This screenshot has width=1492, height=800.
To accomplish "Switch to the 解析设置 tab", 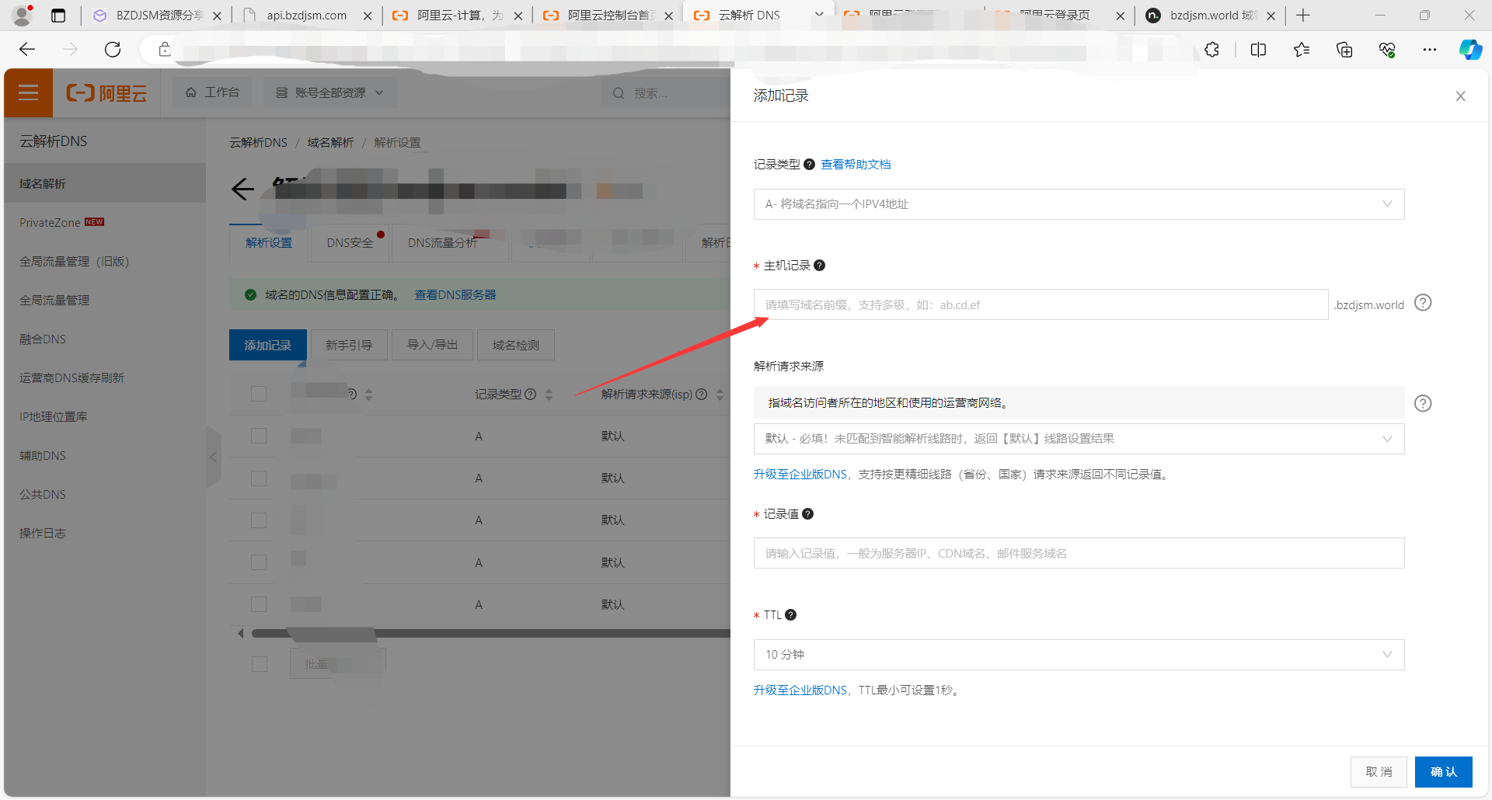I will click(x=269, y=243).
